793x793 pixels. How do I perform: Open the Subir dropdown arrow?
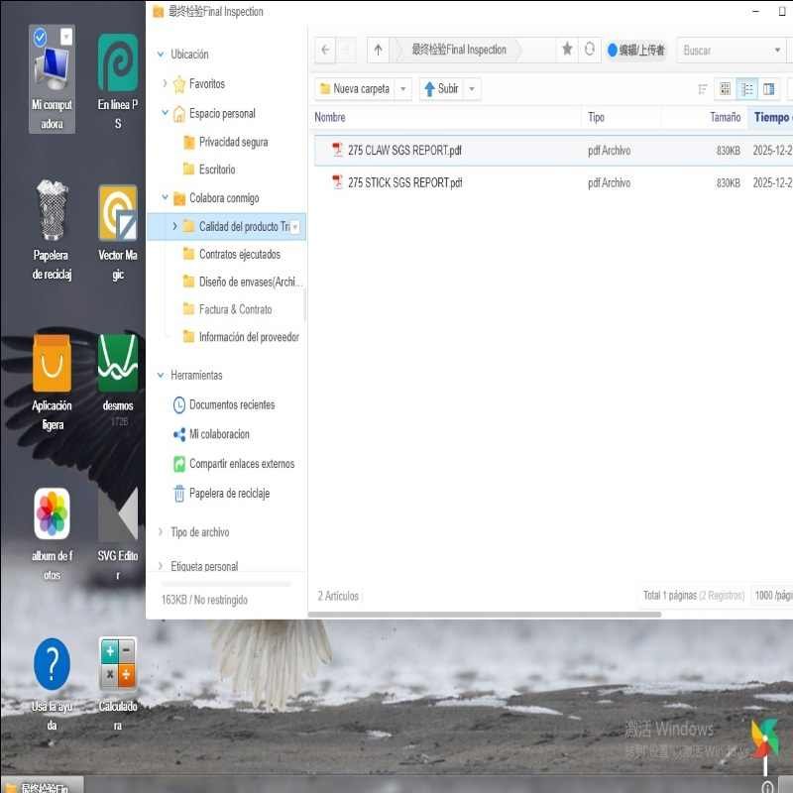point(472,88)
